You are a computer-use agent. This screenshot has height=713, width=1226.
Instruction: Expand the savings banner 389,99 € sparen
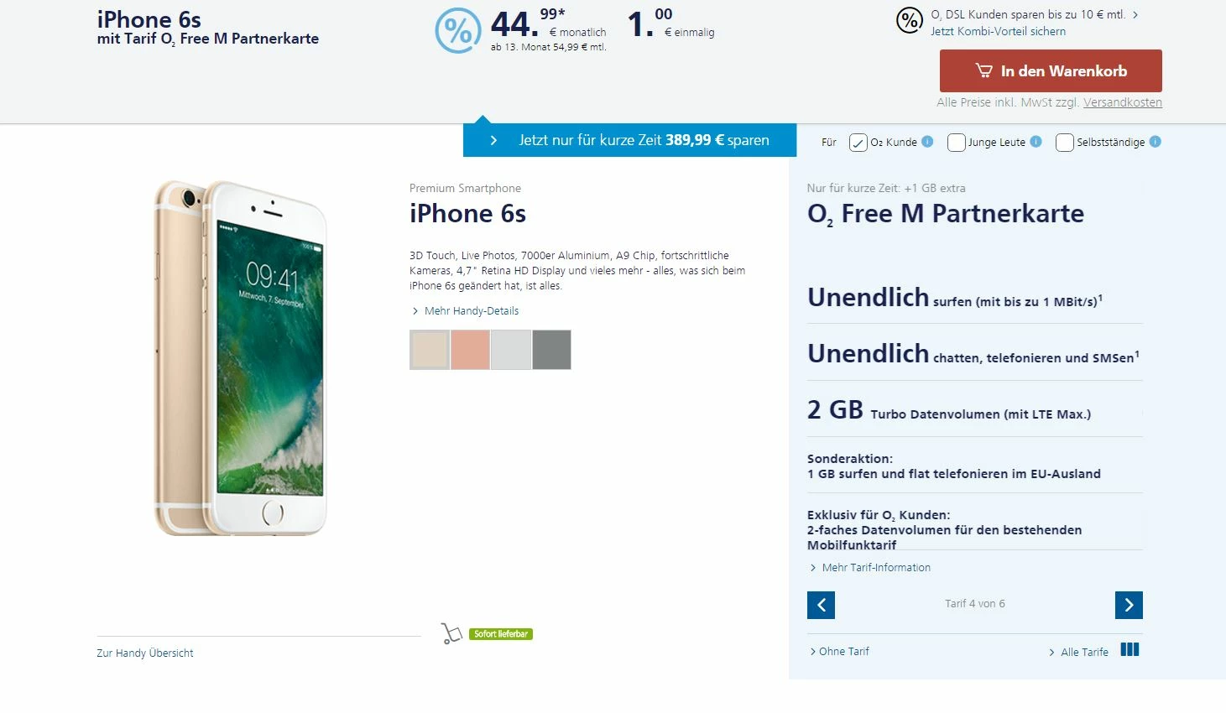point(629,140)
